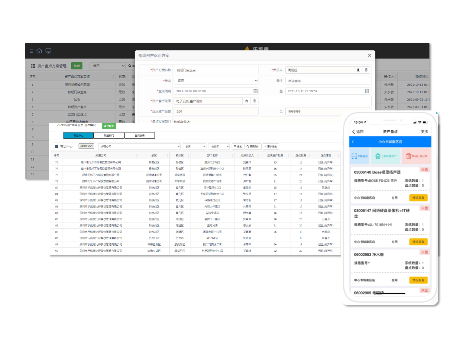Image resolution: width=463 pixels, height=347 pixels.
Task: Open the 战区 filter dropdown
Action: [x=195, y=147]
